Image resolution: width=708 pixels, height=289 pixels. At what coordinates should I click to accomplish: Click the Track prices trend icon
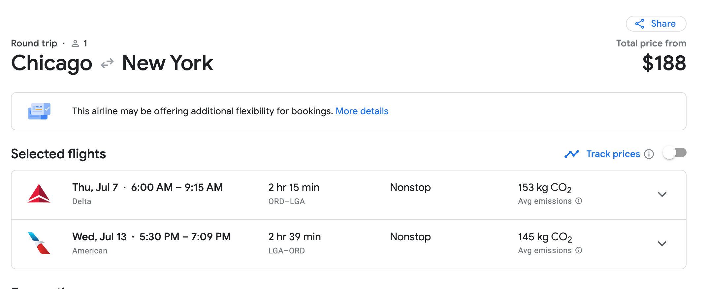(x=571, y=154)
